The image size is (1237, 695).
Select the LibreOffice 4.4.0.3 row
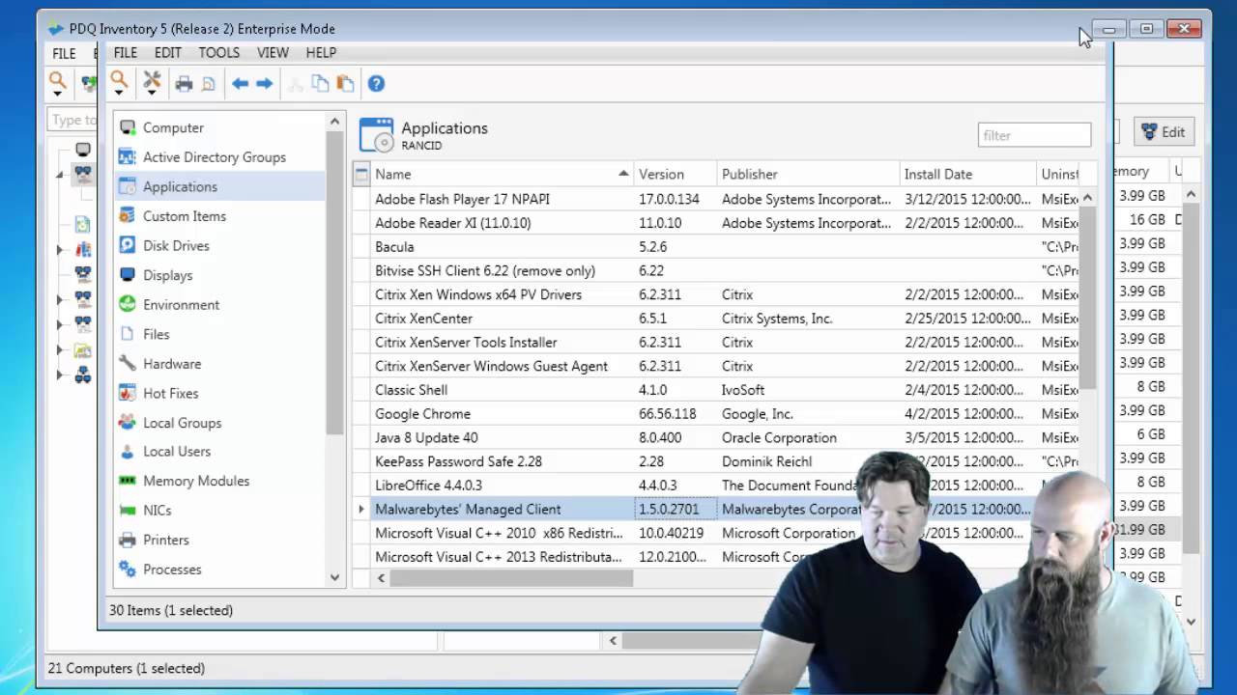tap(716, 486)
